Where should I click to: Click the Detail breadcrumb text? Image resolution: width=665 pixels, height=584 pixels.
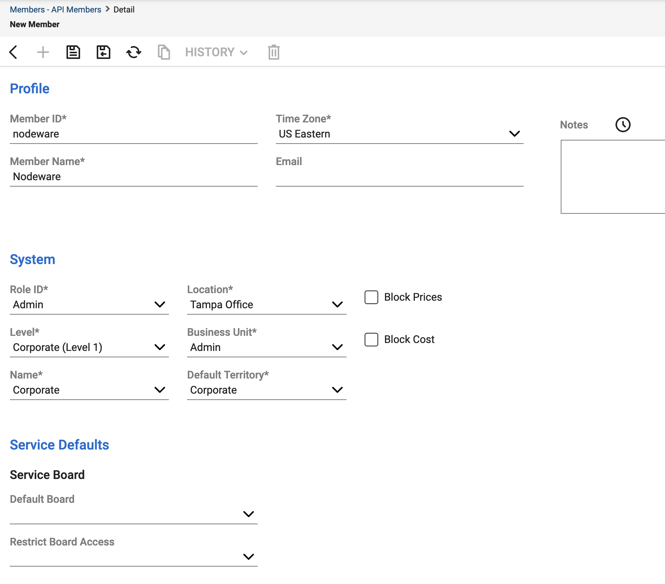click(124, 9)
